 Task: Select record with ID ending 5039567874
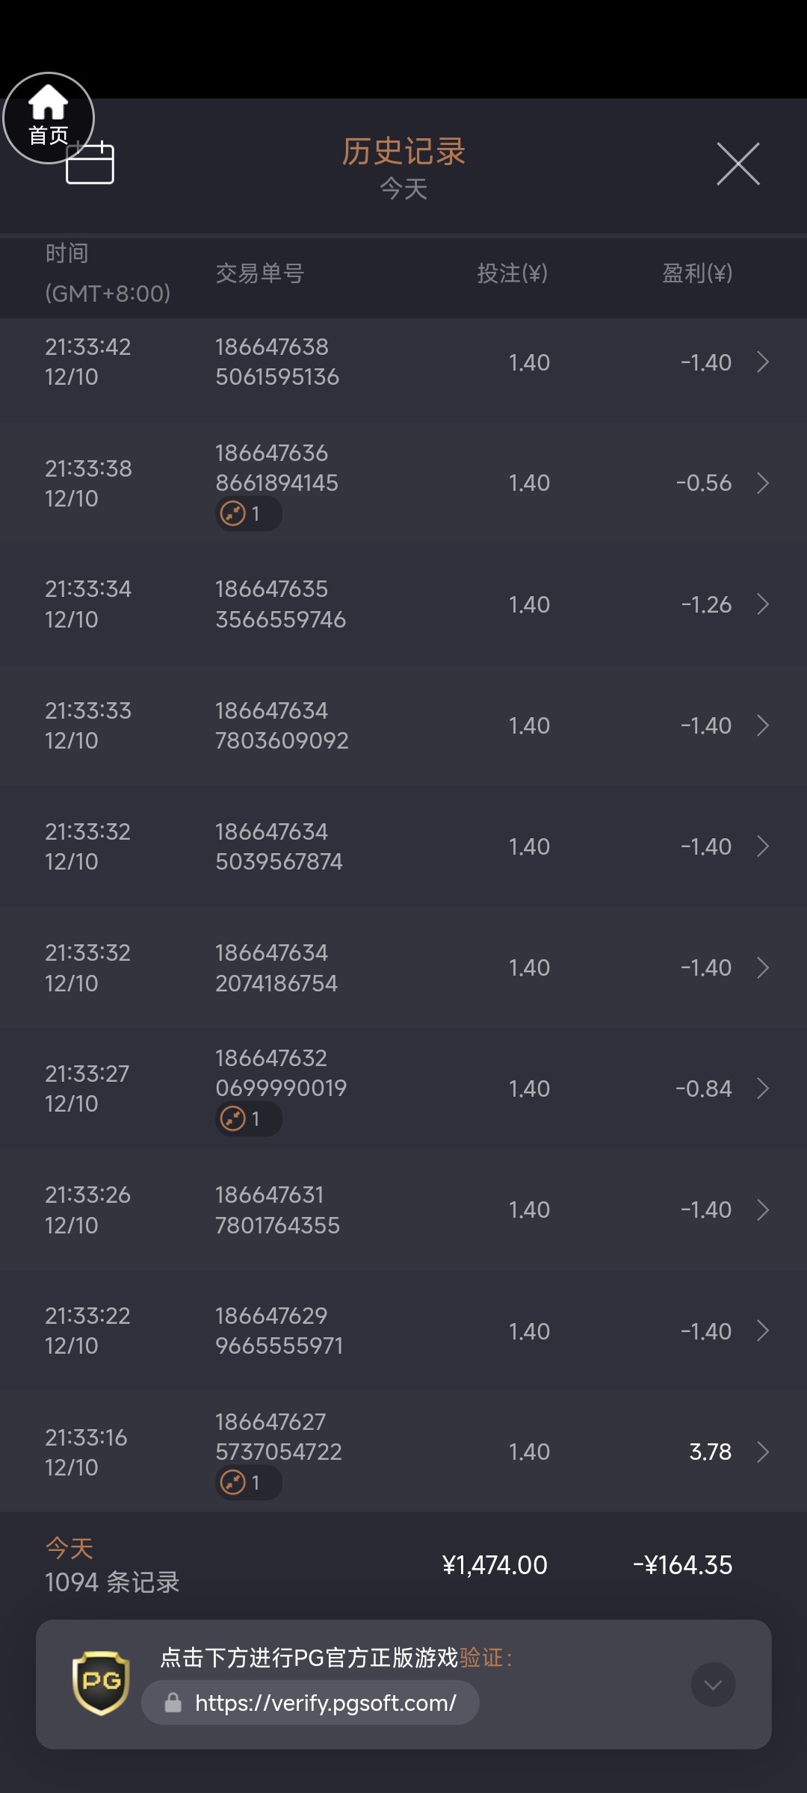point(403,846)
